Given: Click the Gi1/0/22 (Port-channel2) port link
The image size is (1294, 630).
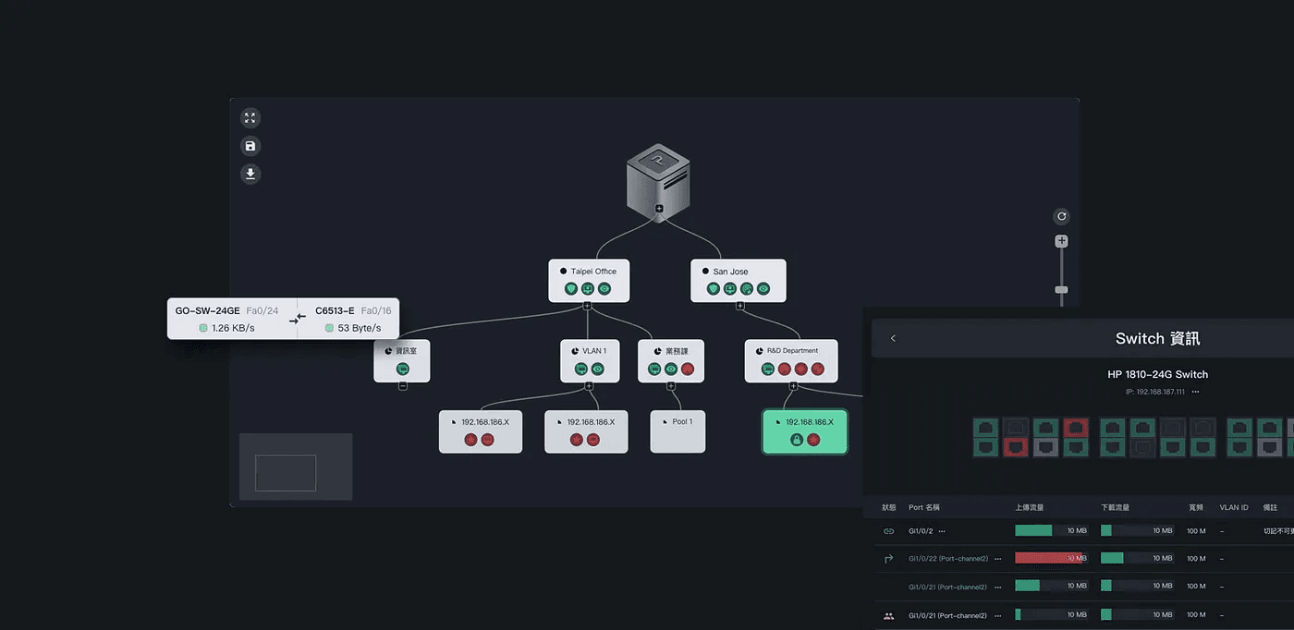Looking at the screenshot, I should 948,559.
